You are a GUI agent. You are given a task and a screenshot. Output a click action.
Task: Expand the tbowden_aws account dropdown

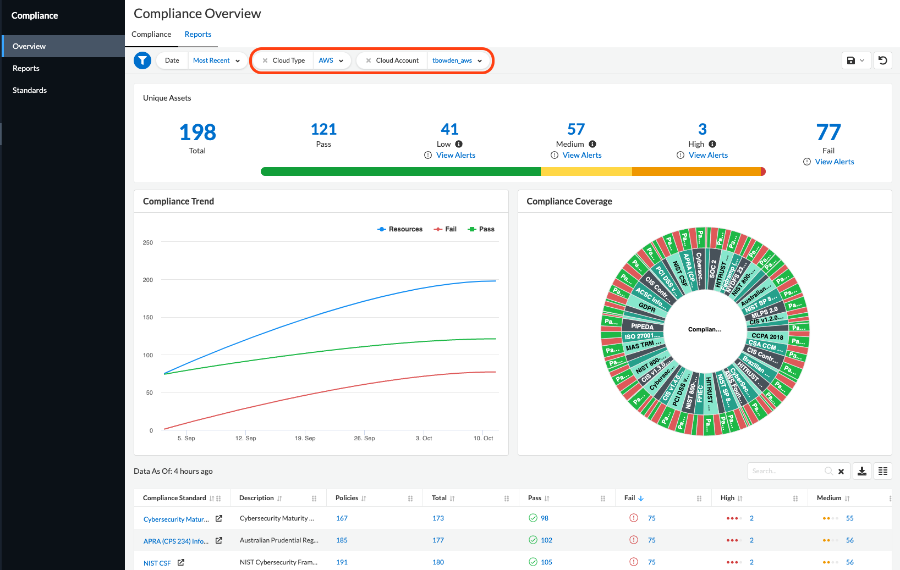[457, 60]
